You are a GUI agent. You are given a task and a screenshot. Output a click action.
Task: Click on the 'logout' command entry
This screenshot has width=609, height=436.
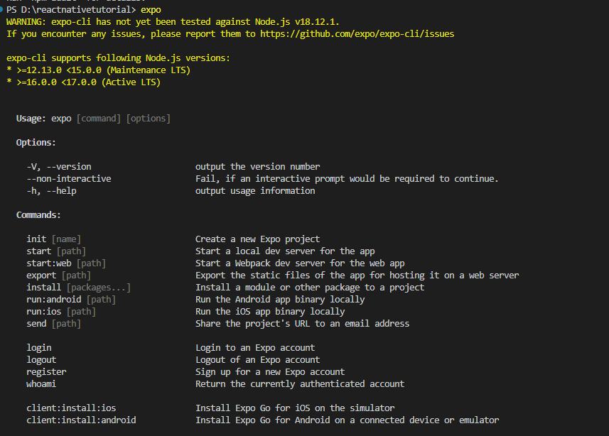tap(41, 360)
